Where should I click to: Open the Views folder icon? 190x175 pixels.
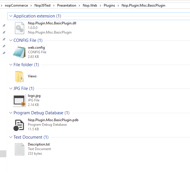pos(19,77)
